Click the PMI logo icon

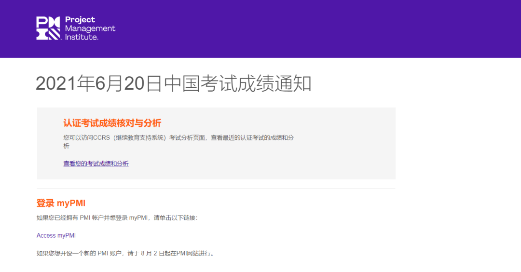click(x=48, y=28)
